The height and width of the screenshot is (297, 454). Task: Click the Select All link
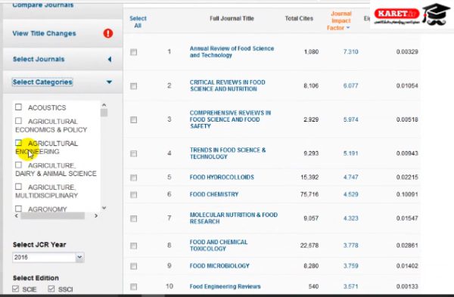(138, 22)
